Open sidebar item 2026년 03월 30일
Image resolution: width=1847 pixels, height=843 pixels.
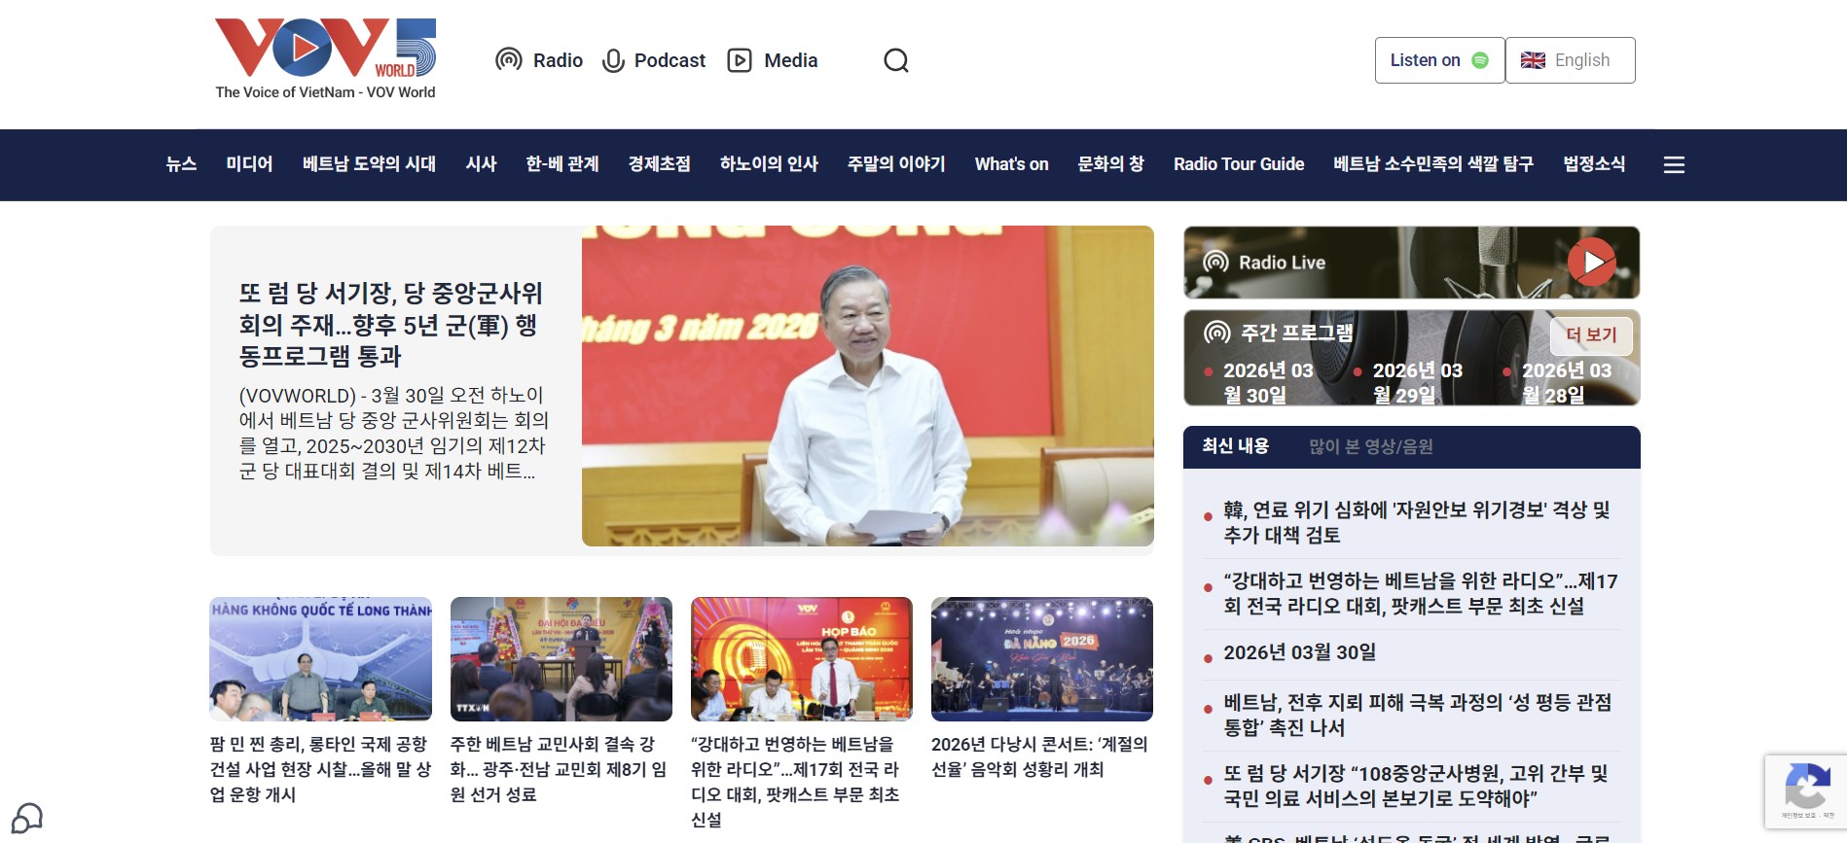[1300, 652]
